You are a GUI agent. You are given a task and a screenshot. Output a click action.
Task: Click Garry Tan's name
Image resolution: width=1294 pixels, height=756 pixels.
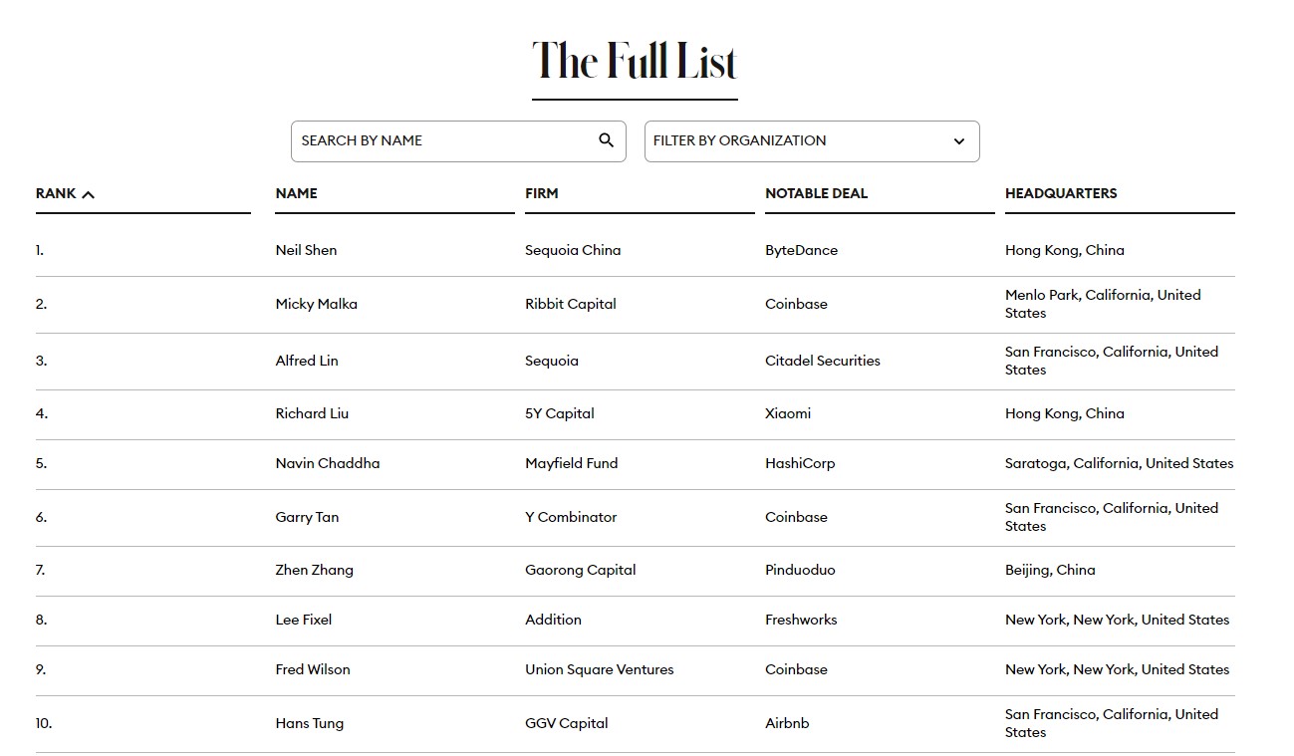[307, 517]
